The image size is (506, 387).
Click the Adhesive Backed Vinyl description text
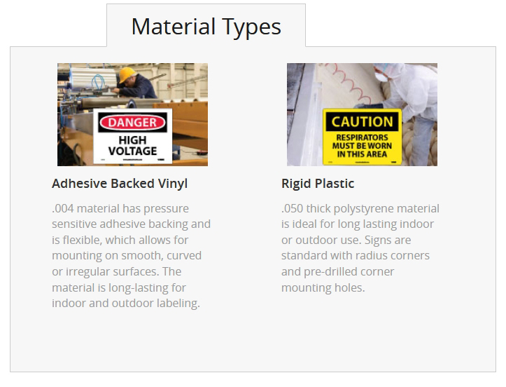pyautogui.click(x=132, y=255)
